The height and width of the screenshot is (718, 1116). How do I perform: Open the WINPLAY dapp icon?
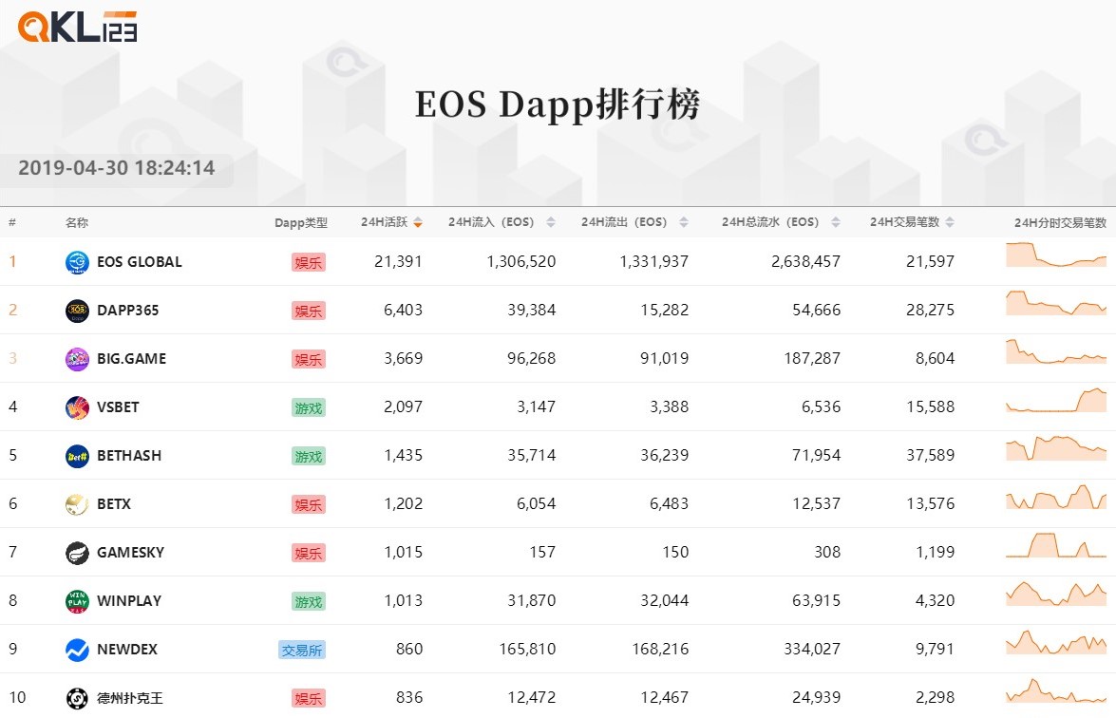coord(77,600)
